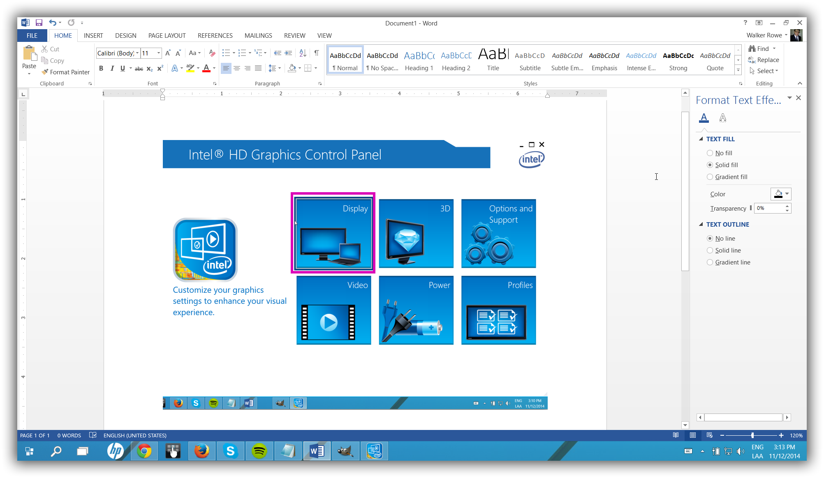
Task: Justify the paragraph text
Action: pos(258,68)
